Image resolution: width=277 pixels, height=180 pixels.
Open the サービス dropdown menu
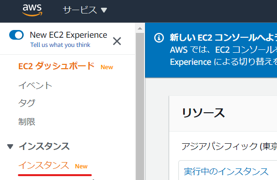85,10
